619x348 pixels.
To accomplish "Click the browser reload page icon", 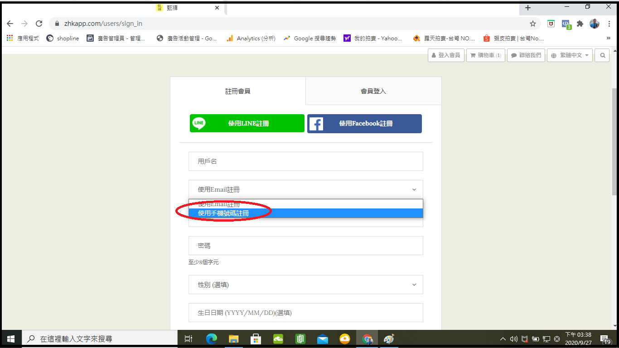I will [x=39, y=24].
